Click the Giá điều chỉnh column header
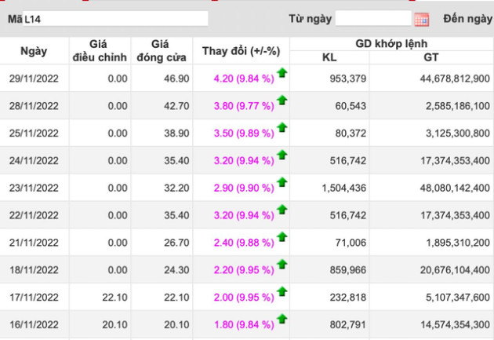This screenshot has height=340, width=494. pyautogui.click(x=100, y=51)
